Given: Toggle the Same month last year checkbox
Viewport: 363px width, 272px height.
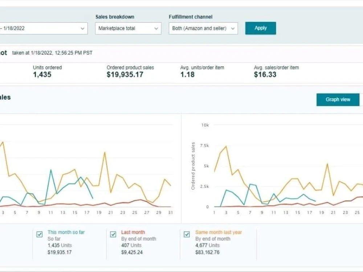Looking at the screenshot, I should coord(187,234).
